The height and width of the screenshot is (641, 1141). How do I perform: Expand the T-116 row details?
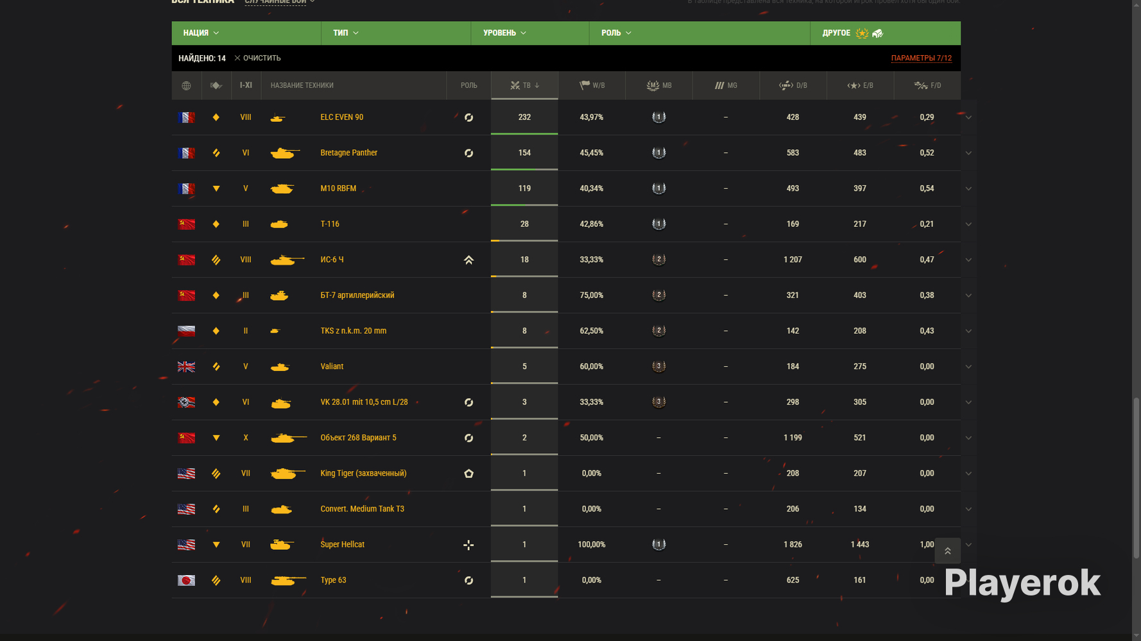(968, 224)
